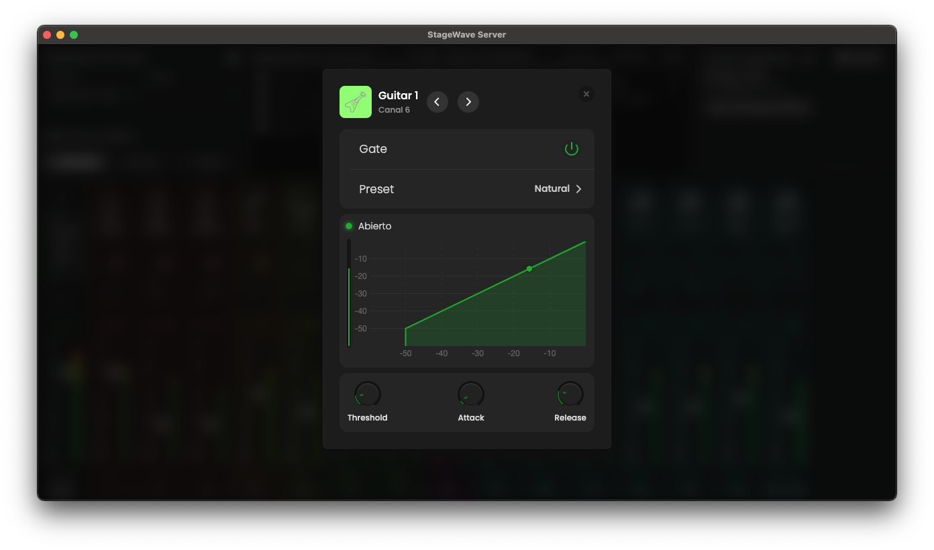This screenshot has width=934, height=550.
Task: Expand the Preset chevron arrow
Action: [x=578, y=189]
